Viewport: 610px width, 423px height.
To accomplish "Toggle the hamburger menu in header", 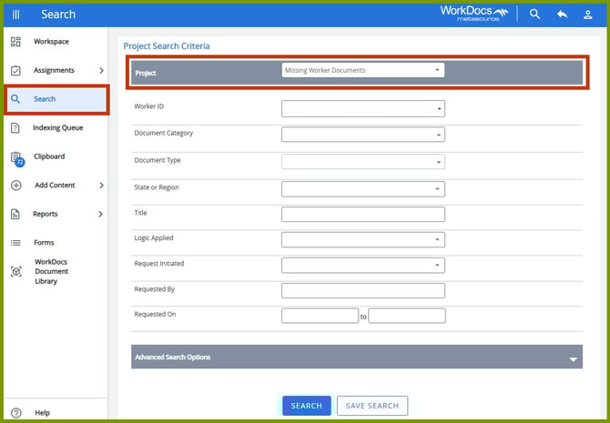I will 16,15.
